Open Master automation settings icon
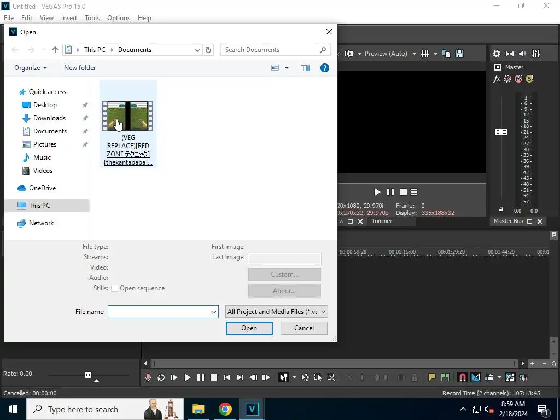Image resolution: width=560 pixels, height=420 pixels. (x=507, y=79)
